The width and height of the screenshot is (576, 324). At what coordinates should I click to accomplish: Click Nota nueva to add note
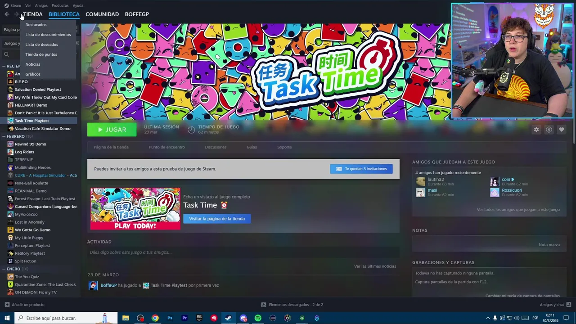(x=549, y=245)
